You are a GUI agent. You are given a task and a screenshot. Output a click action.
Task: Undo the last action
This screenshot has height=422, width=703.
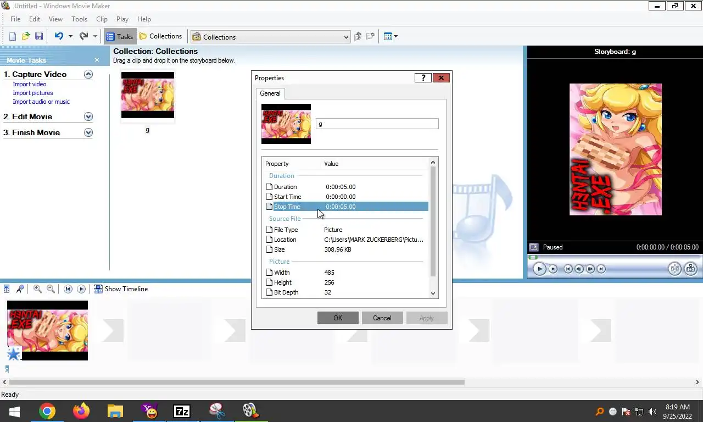click(x=59, y=36)
